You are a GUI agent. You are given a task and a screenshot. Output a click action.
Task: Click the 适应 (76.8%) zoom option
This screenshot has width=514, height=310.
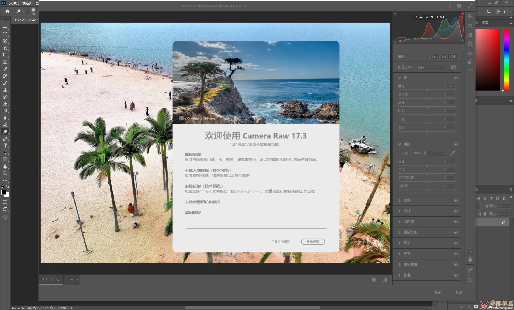(51, 280)
